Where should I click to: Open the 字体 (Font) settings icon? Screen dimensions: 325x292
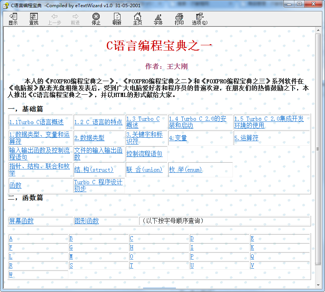point(158,19)
